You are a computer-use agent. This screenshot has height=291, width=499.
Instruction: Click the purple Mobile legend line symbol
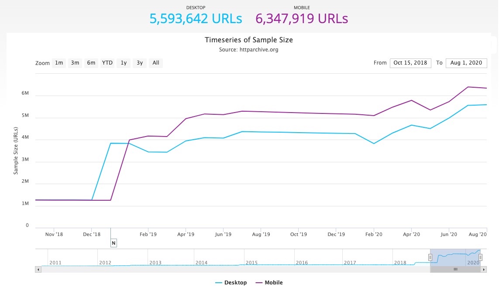click(x=259, y=282)
